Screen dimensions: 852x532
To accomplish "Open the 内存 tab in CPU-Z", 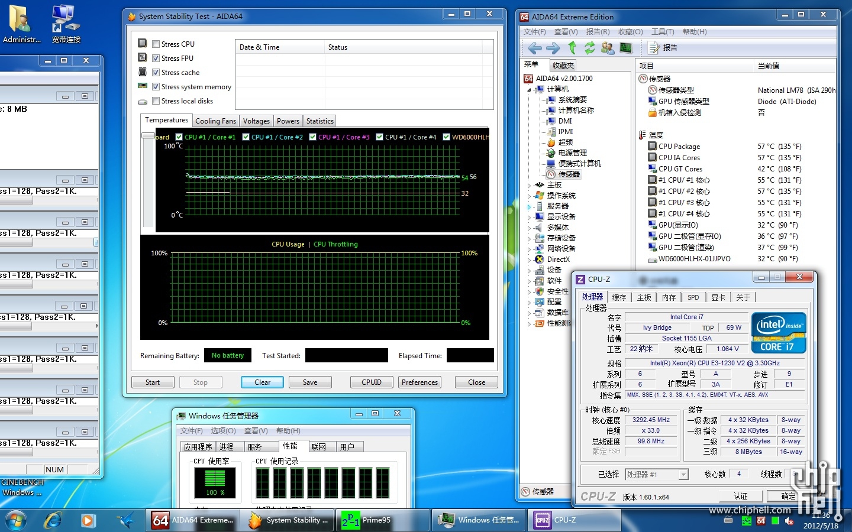I will [x=669, y=297].
